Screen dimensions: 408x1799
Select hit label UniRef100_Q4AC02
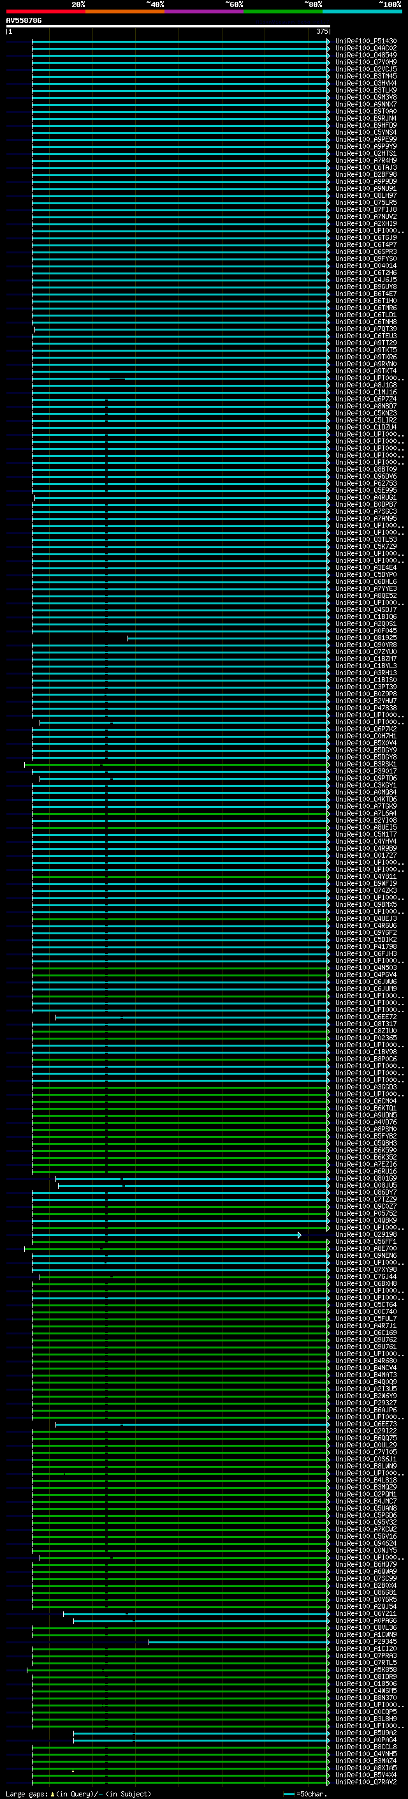(x=366, y=49)
